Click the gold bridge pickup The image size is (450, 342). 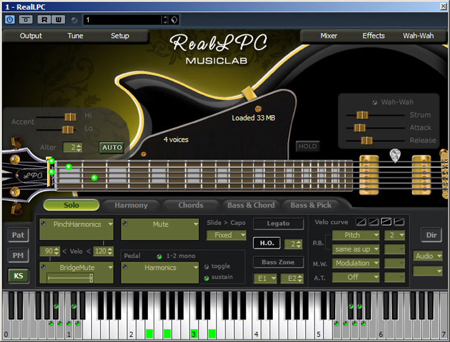pyautogui.click(x=421, y=175)
